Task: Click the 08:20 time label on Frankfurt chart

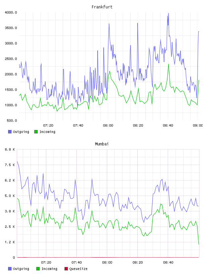Action: (x=138, y=126)
